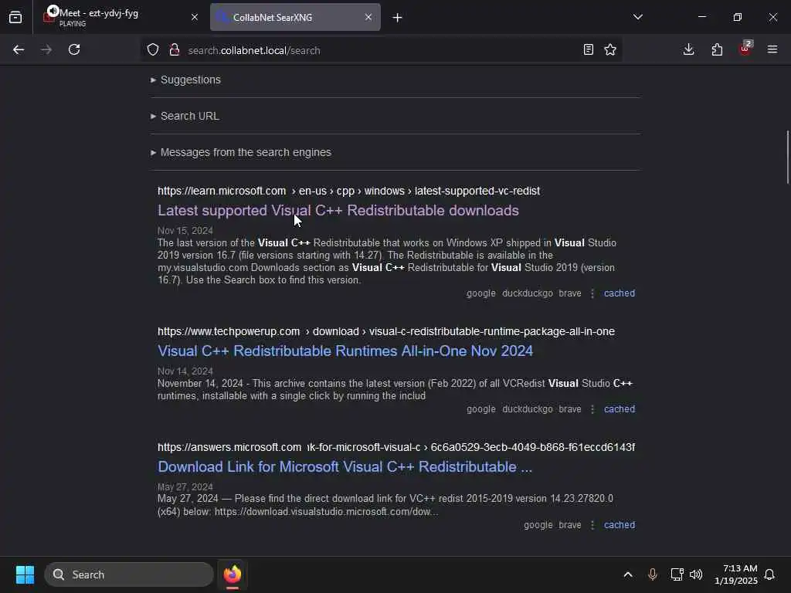Screen dimensions: 791x593
Task: Select the CollabNet SearXNG tab
Action: coord(295,17)
